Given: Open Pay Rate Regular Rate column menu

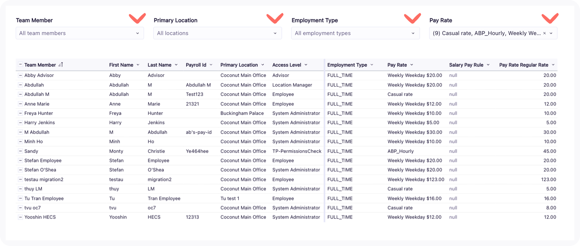Looking at the screenshot, I should [x=553, y=65].
